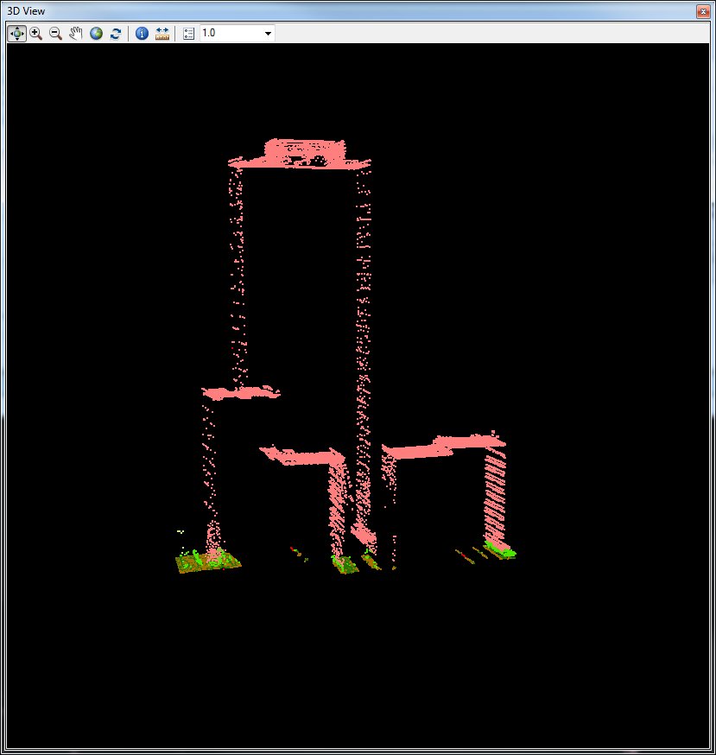Open the view options list icon
The image size is (716, 755).
coord(189,33)
